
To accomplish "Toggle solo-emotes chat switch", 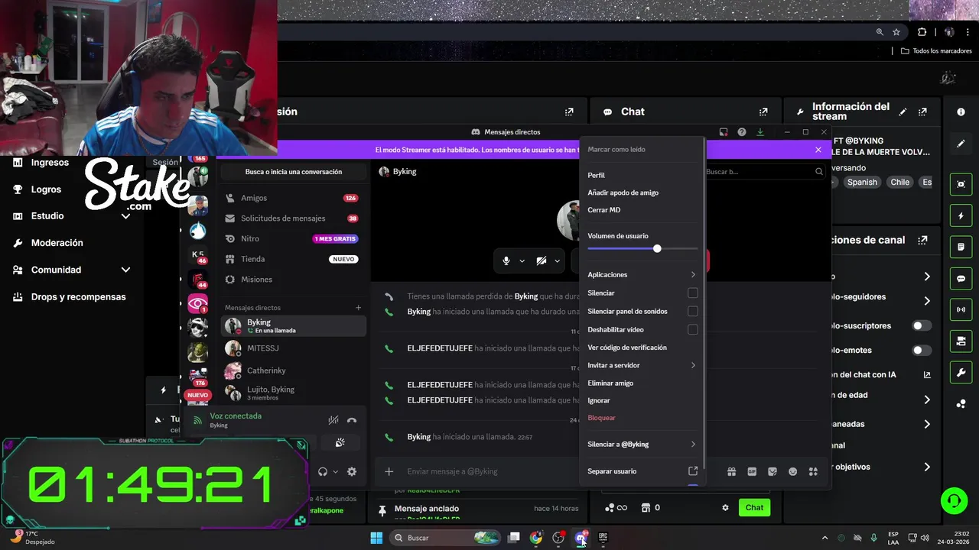I will 922,351.
